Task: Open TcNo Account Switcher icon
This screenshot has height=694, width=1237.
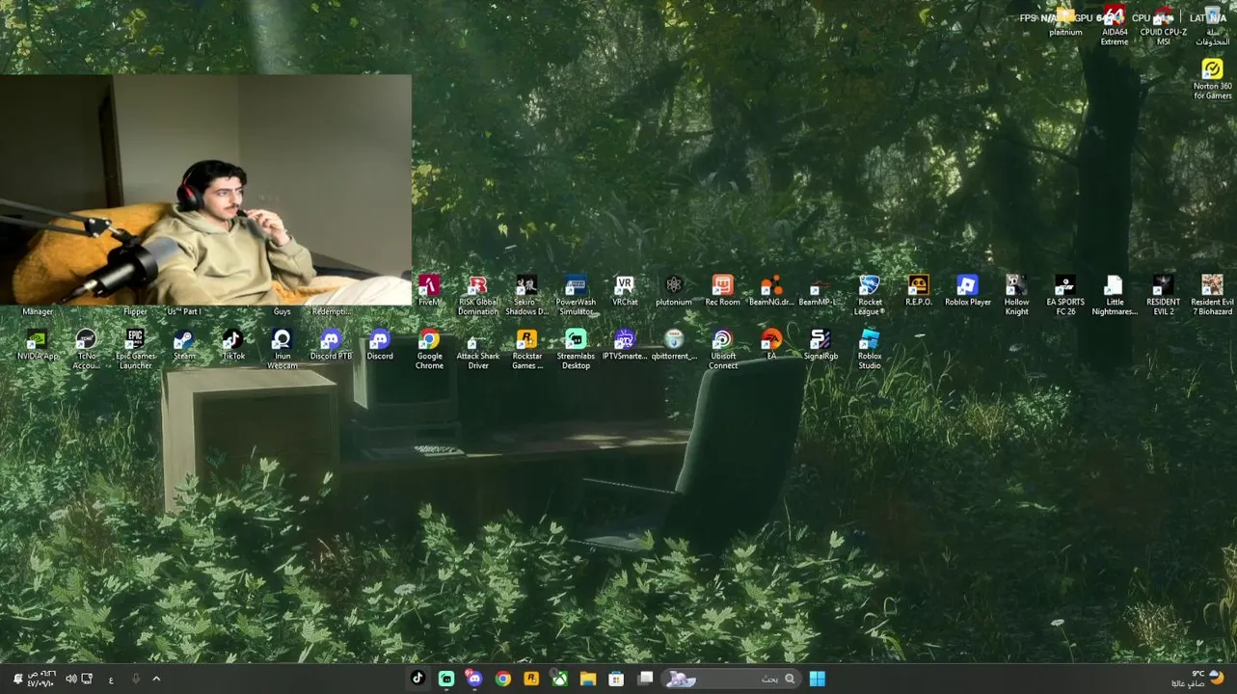Action: click(x=86, y=339)
